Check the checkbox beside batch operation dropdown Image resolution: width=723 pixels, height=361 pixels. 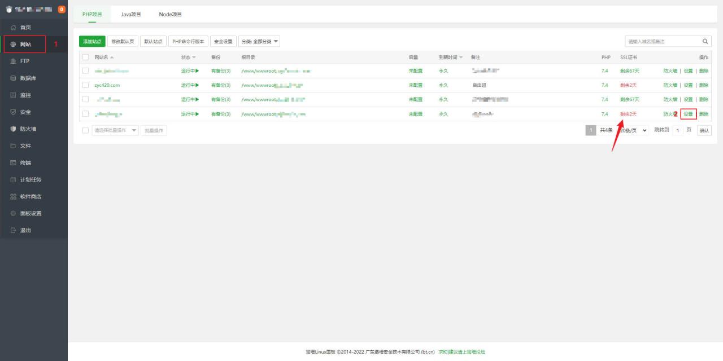[x=86, y=130]
